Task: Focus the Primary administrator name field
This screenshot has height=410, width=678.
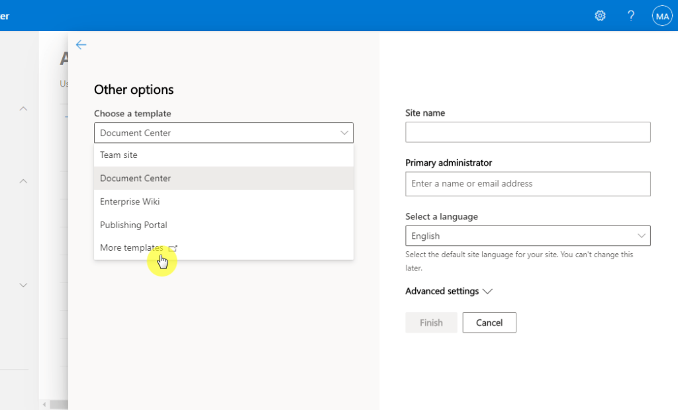Action: click(528, 184)
